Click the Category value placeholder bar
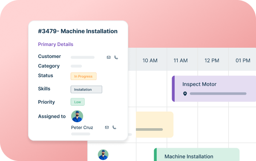The image size is (256, 161). 76,66
